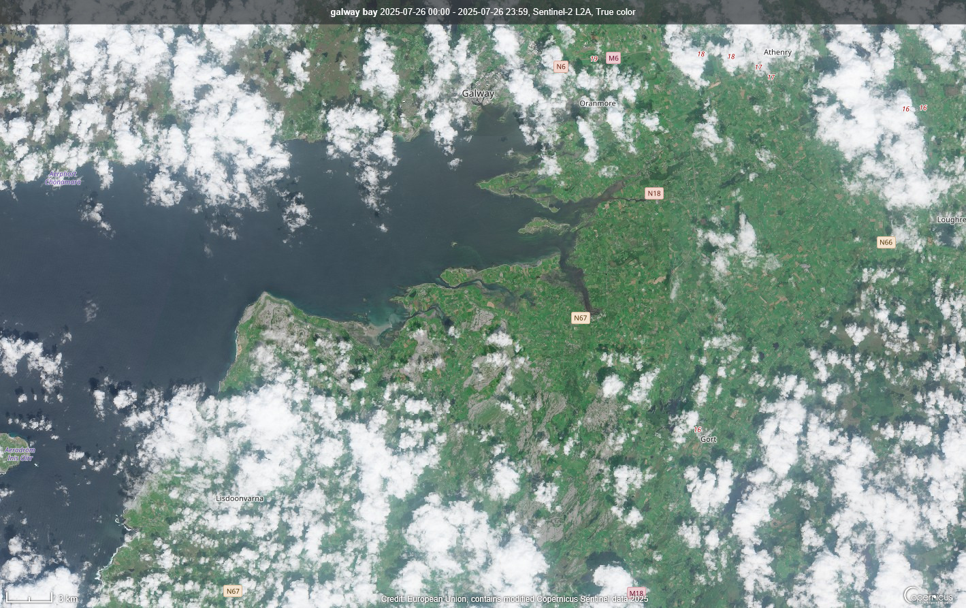This screenshot has height=608, width=966.
Task: Click the Copernicus logo
Action: (929, 596)
